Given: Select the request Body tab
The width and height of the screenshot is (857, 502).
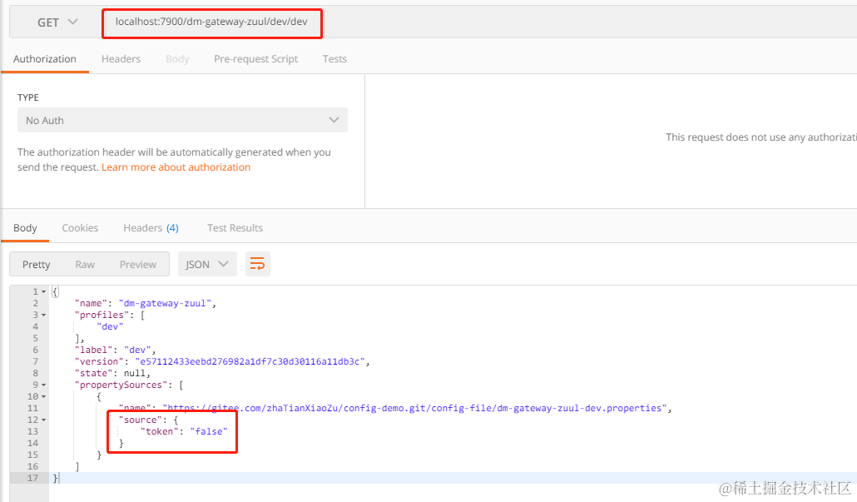Looking at the screenshot, I should click(x=177, y=59).
